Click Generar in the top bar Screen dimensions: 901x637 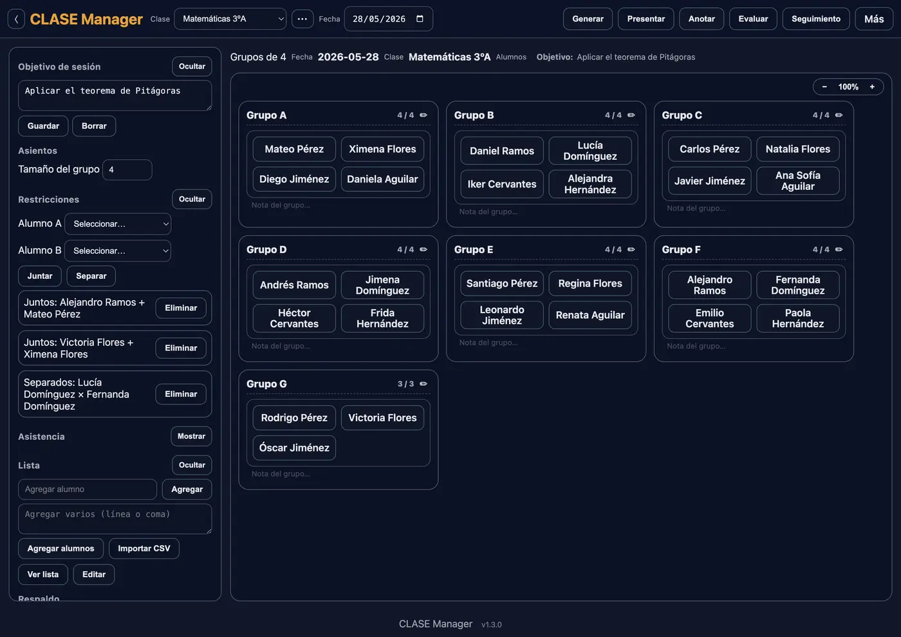(588, 19)
